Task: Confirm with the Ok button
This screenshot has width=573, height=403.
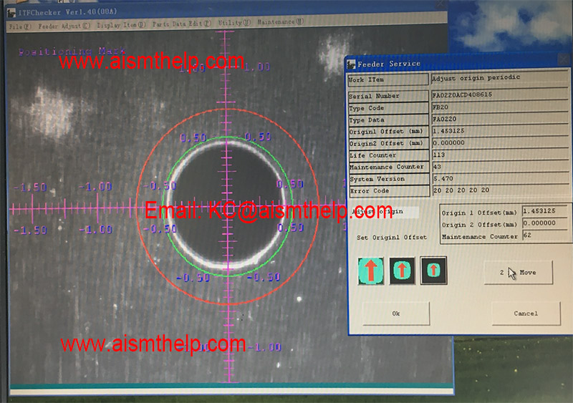Action: (x=395, y=314)
